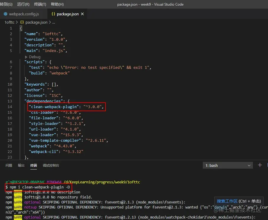Viewport: 268px width, 220px height.
Task: Select the package.json editor tab
Action: (68, 14)
